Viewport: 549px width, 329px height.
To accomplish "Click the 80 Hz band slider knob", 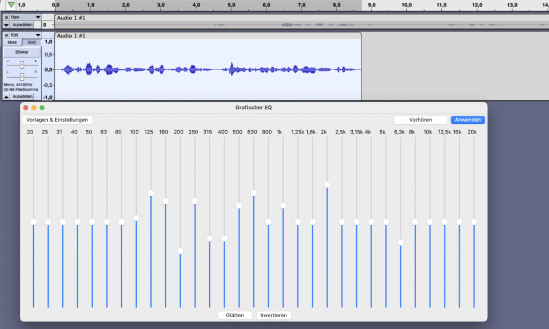I will click(122, 222).
